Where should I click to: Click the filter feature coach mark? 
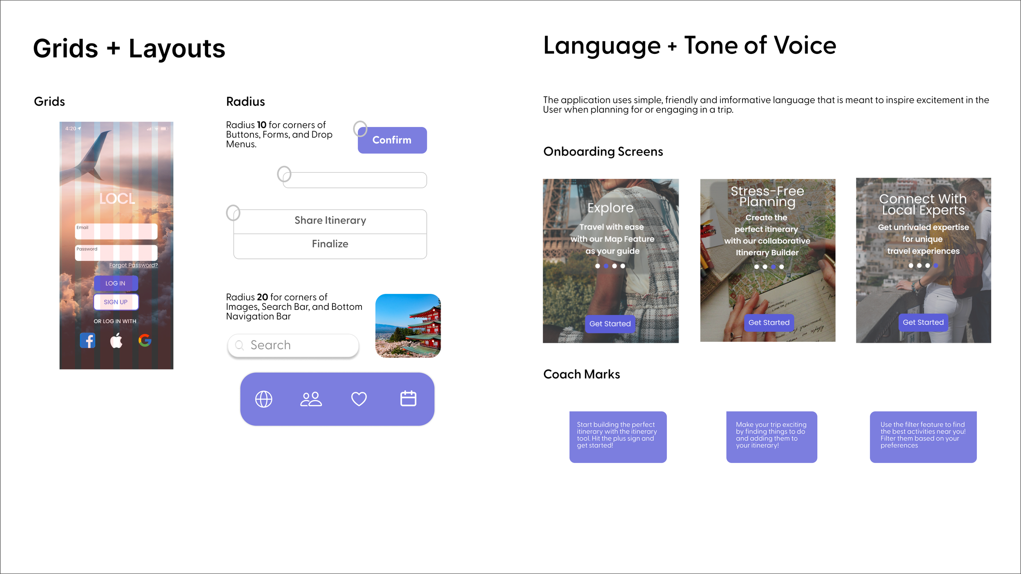(923, 437)
